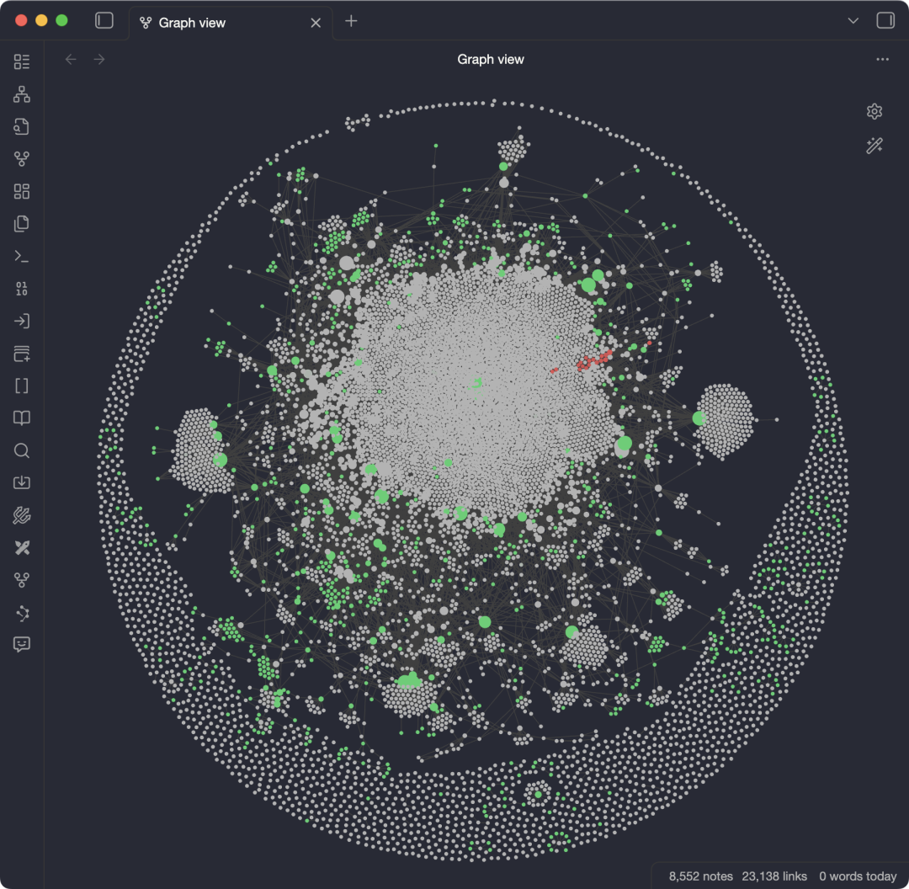Click the magic wand animate icon

click(874, 145)
